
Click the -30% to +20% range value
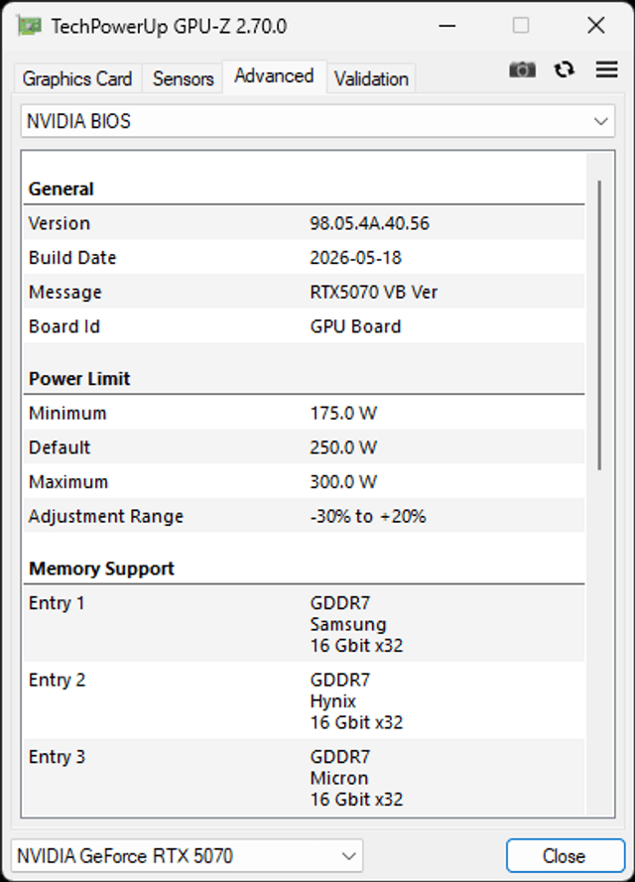(368, 516)
